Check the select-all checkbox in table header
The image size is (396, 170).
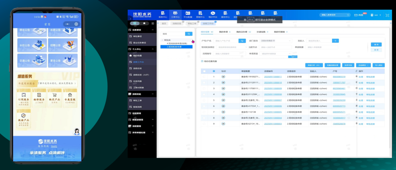click(x=204, y=71)
